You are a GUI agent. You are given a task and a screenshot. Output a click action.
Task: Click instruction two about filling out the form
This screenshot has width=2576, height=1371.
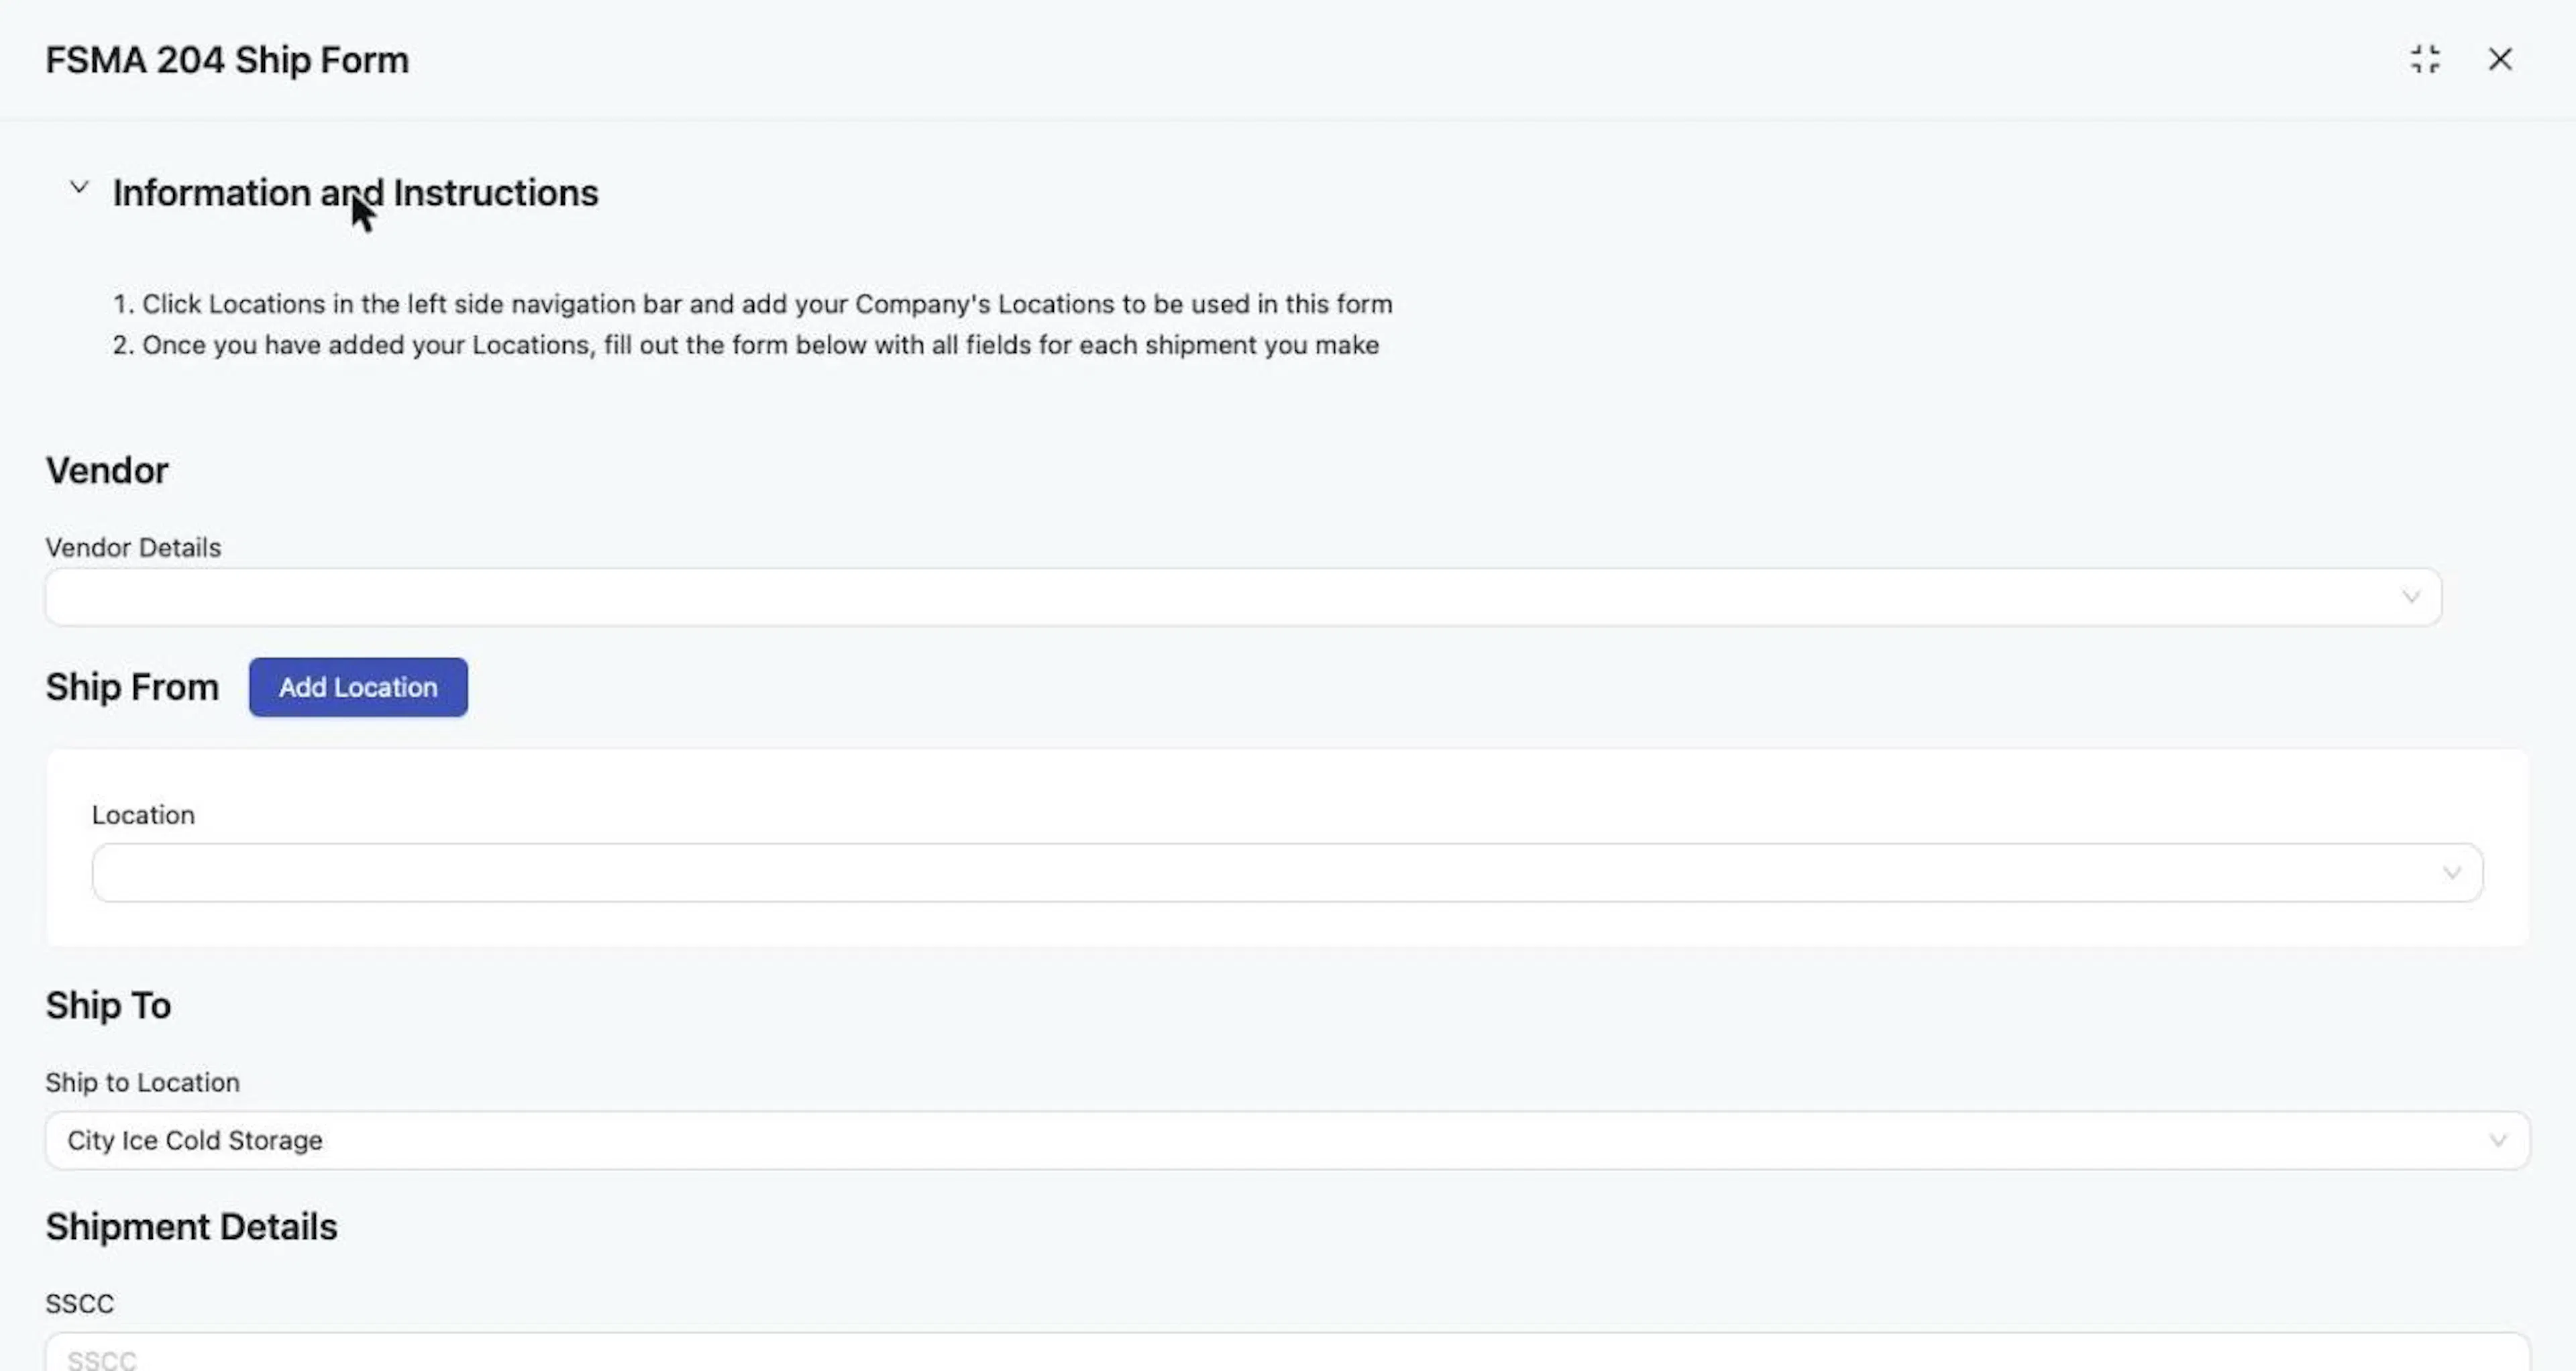point(746,345)
